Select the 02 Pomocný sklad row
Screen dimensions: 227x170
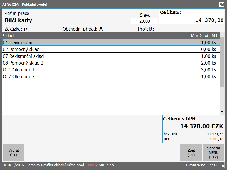coord(111,49)
